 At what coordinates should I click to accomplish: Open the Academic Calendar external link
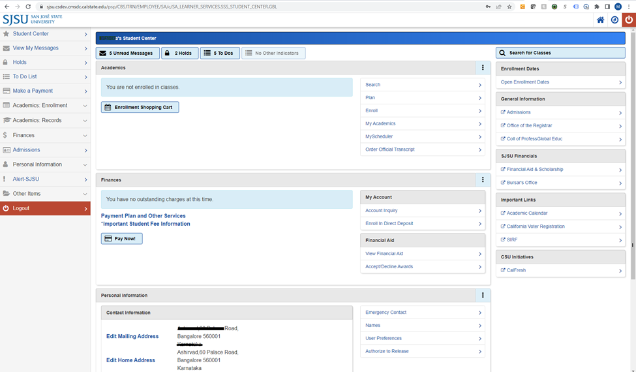[x=527, y=213]
